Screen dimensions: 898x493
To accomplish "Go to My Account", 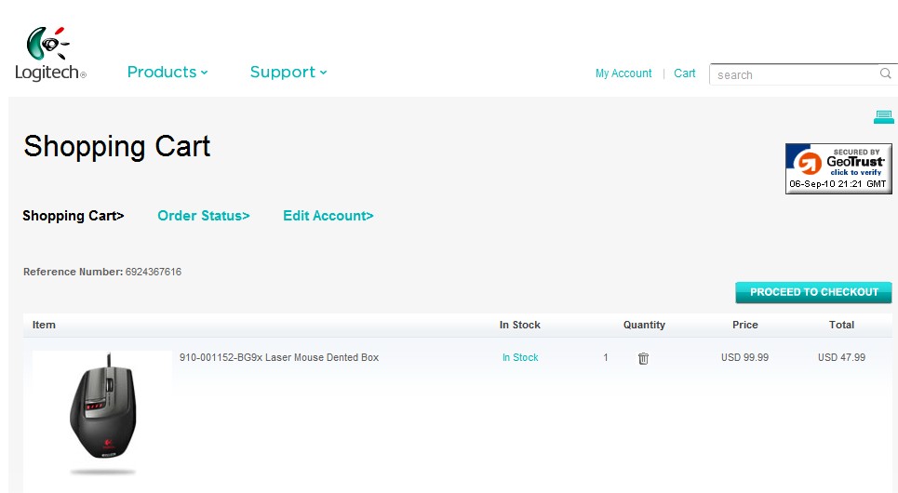I will (x=623, y=73).
